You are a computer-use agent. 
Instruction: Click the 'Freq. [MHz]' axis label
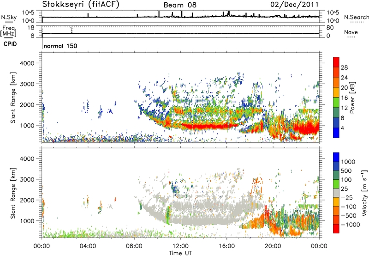point(9,31)
